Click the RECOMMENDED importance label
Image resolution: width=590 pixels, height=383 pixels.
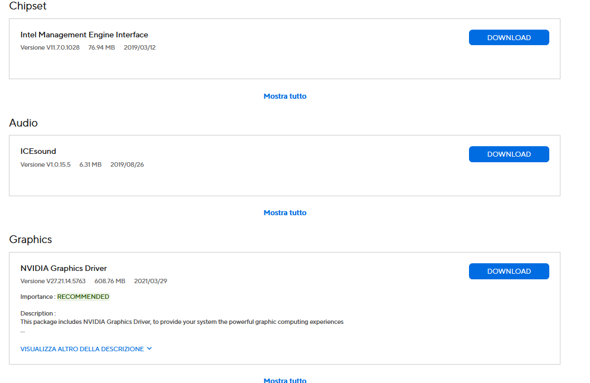coord(83,297)
